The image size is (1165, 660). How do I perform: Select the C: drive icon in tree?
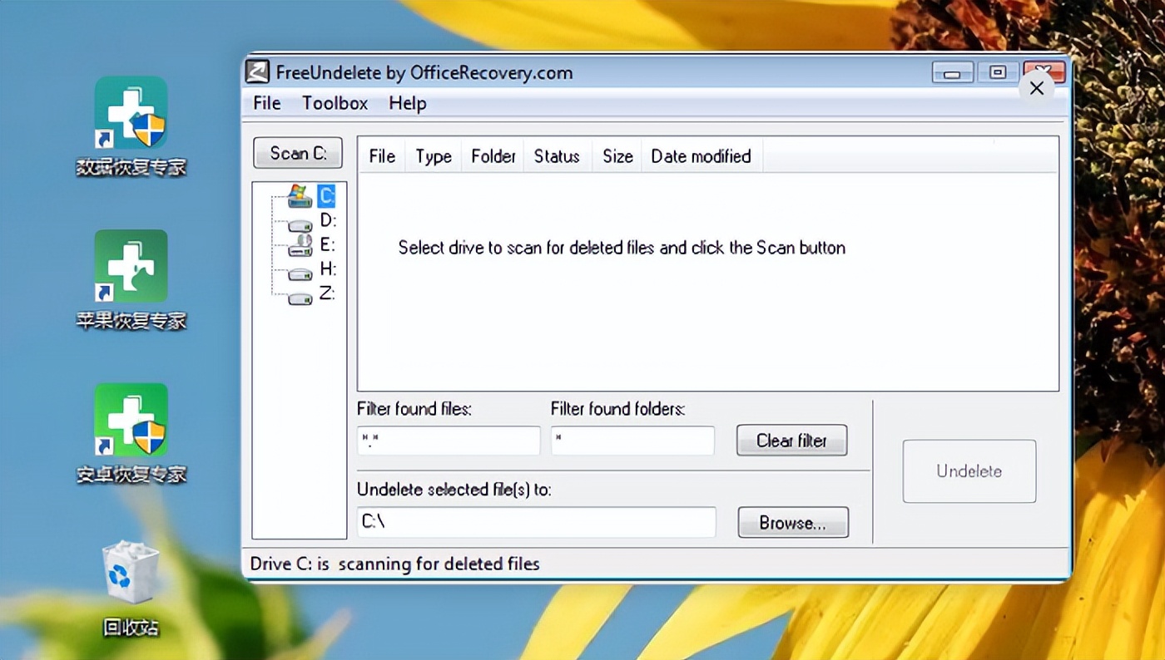[x=300, y=196]
